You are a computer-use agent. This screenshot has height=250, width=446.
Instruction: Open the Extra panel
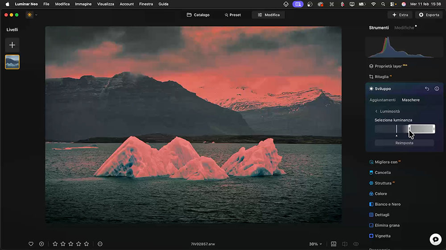click(400, 15)
